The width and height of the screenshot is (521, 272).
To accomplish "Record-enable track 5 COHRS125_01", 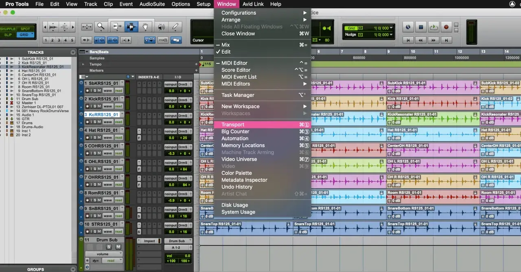I will 87,153.
